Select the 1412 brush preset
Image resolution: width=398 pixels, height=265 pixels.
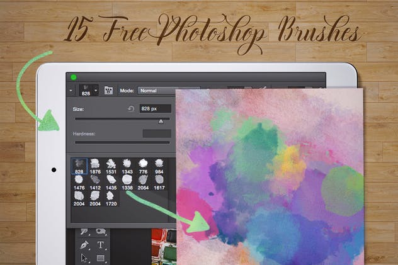click(x=95, y=183)
